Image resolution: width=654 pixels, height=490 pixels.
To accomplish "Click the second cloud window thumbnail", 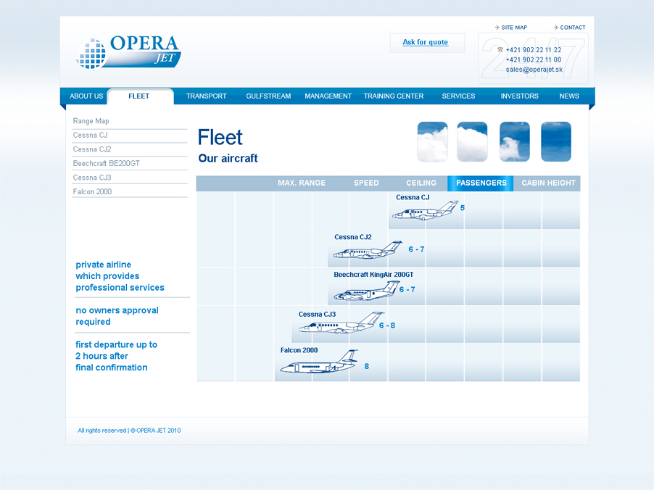I will click(x=472, y=142).
